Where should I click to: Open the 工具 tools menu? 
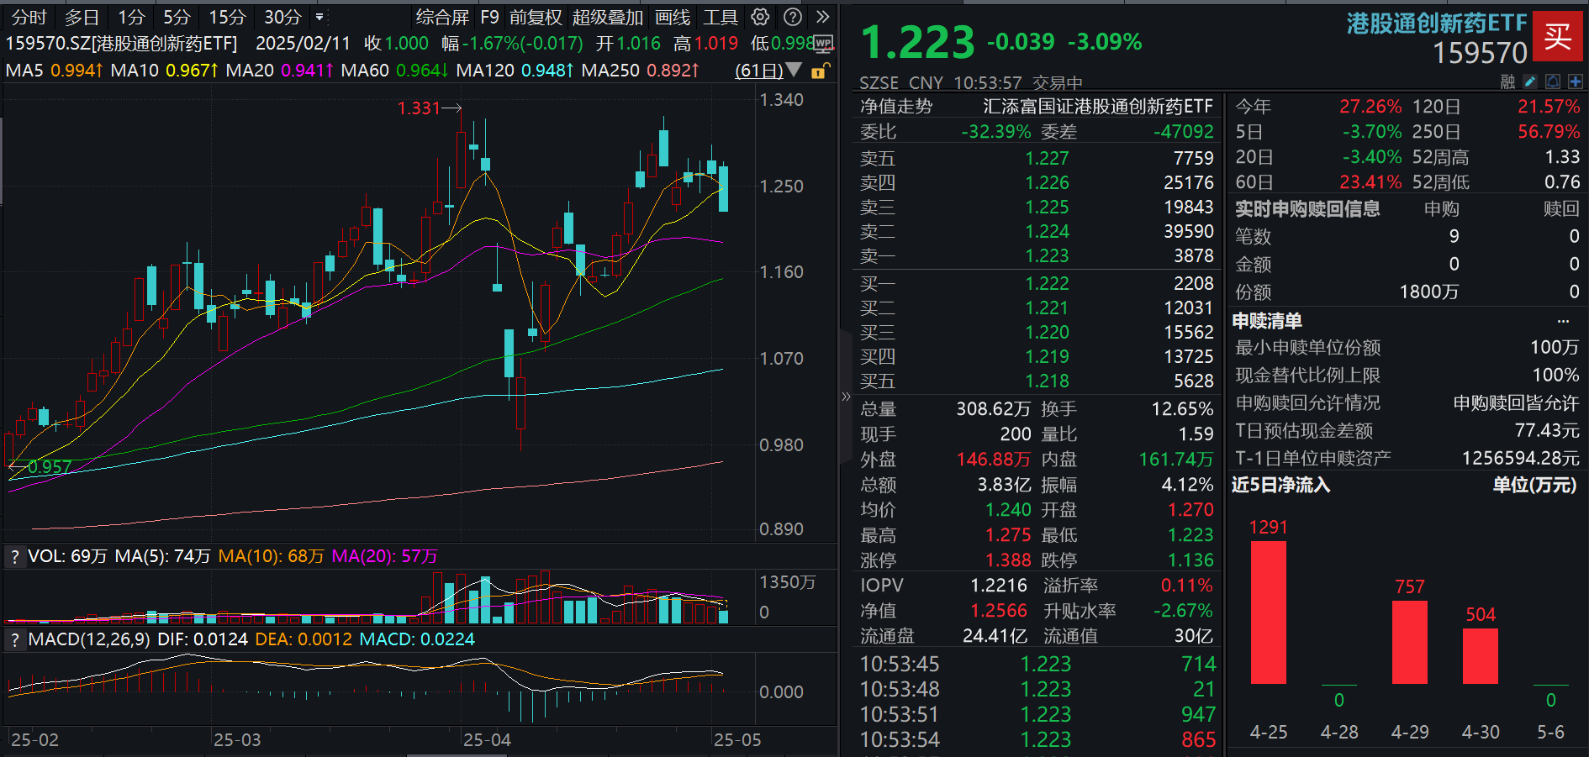[x=720, y=16]
